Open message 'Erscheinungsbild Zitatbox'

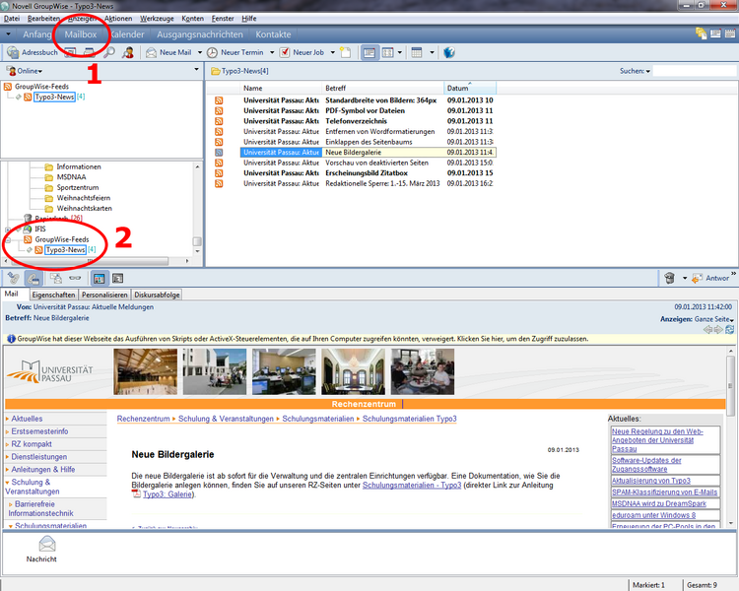(367, 173)
